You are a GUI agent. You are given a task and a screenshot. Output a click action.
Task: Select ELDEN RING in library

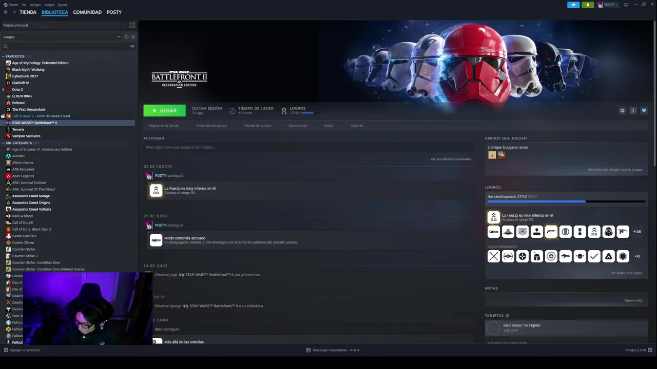click(x=22, y=96)
